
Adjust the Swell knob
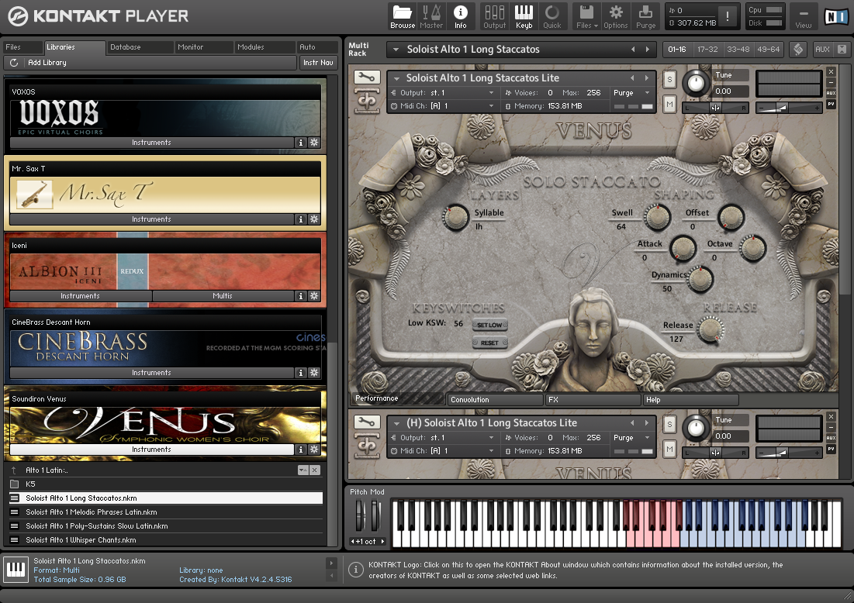(x=658, y=217)
